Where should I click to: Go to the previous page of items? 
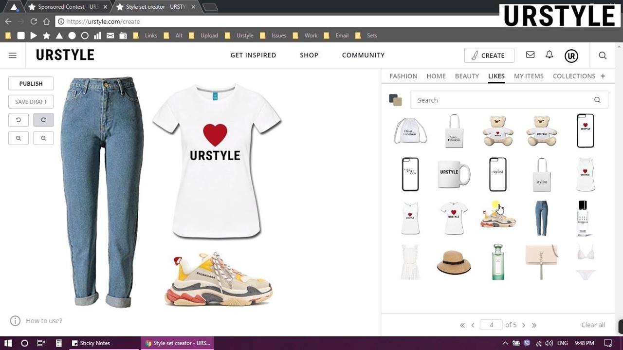click(x=473, y=325)
